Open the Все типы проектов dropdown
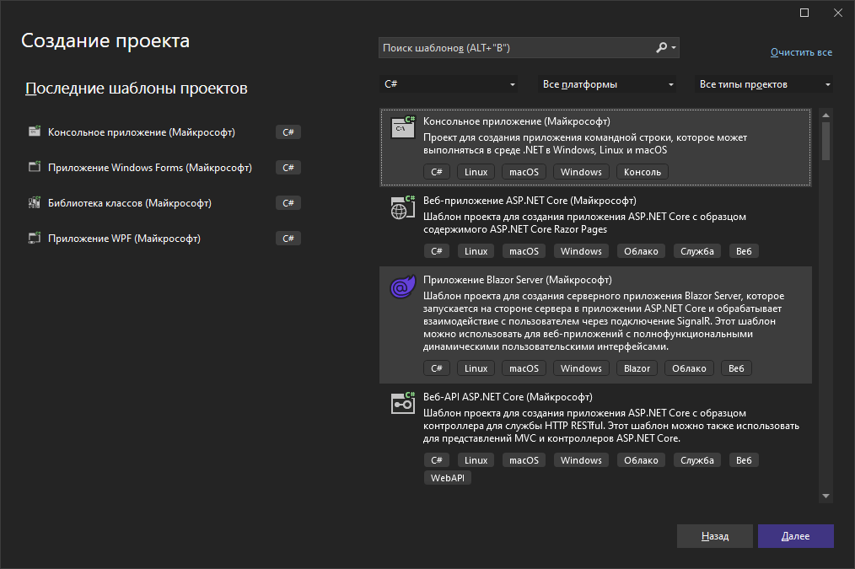The width and height of the screenshot is (855, 569). tap(764, 84)
